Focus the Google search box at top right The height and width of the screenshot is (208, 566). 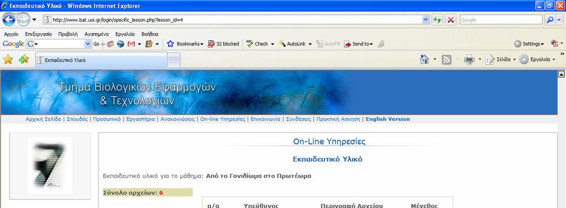pos(501,20)
